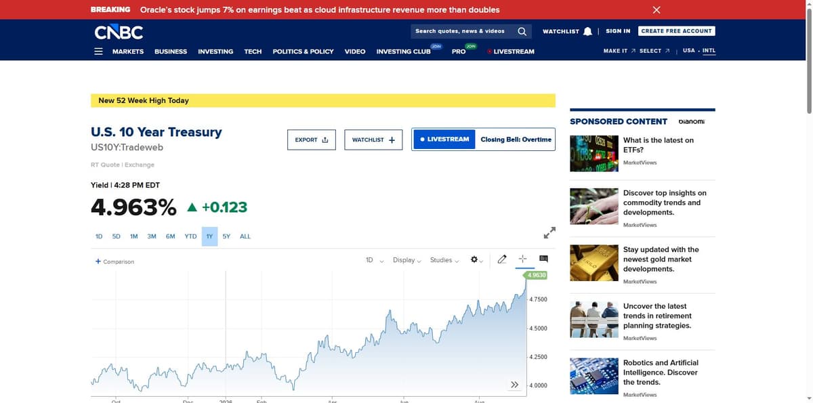Click the CNBC logo

(119, 32)
